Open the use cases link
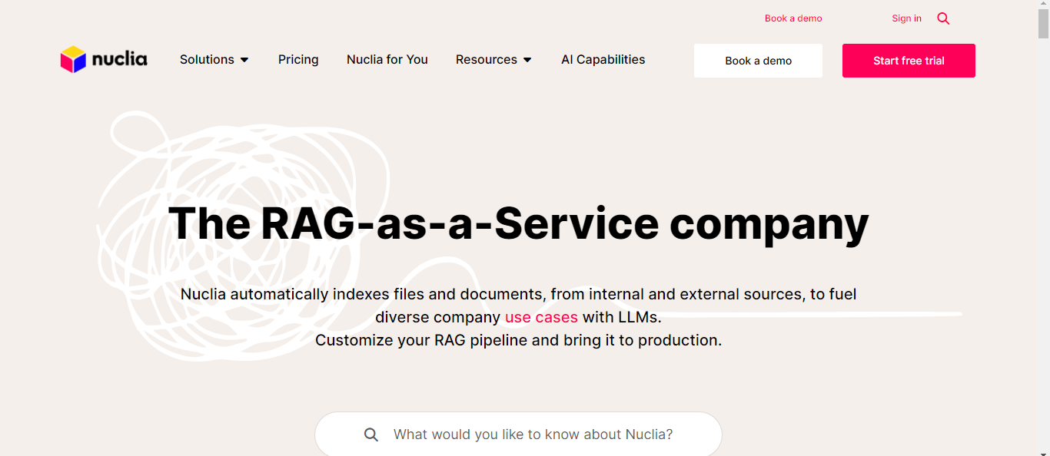 pyautogui.click(x=541, y=316)
